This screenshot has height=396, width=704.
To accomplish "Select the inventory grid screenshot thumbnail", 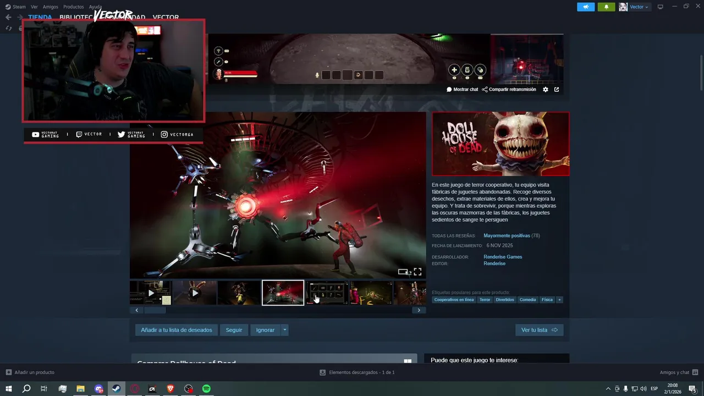I will (x=327, y=293).
